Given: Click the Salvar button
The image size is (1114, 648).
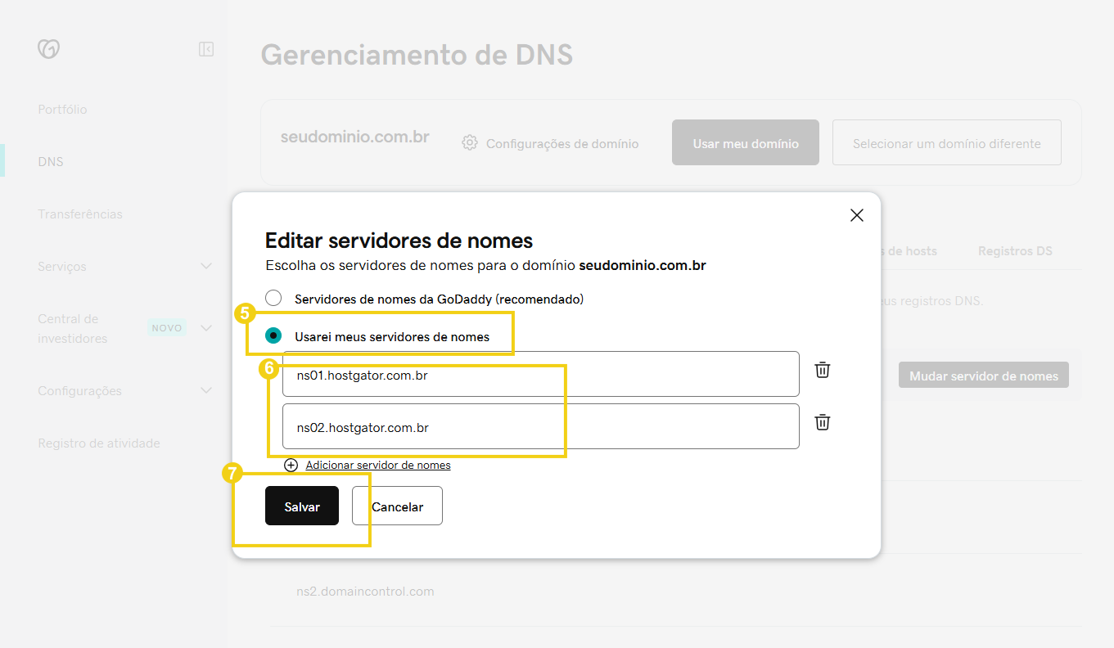Looking at the screenshot, I should point(301,506).
